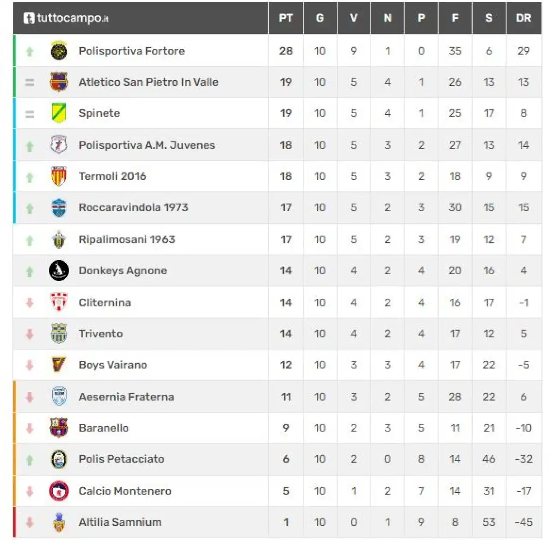The width and height of the screenshot is (549, 540).
Task: Select Calcio Montenero round badge
Action: tap(59, 491)
